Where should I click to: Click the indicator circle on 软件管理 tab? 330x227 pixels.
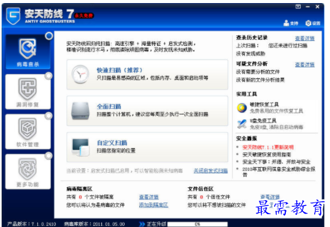pos(48,116)
